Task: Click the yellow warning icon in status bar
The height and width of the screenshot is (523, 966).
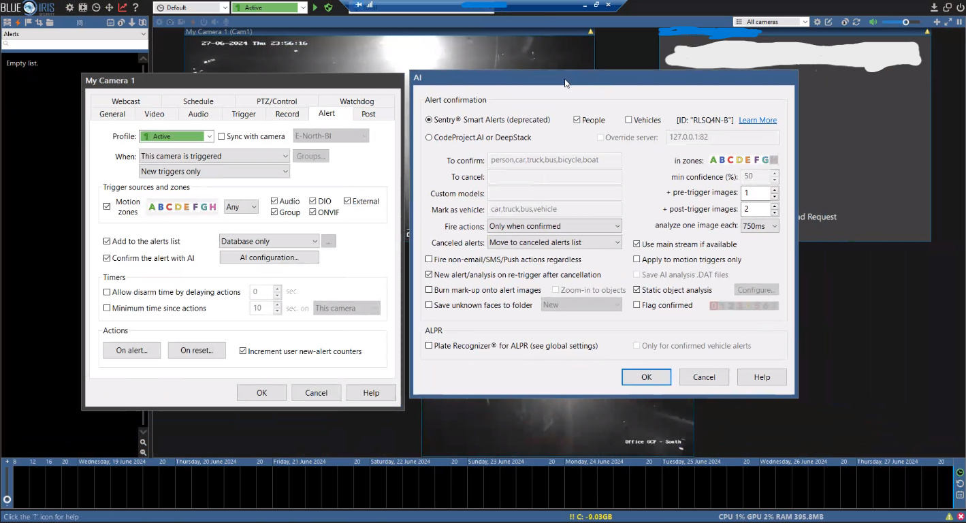Action: coord(949,517)
